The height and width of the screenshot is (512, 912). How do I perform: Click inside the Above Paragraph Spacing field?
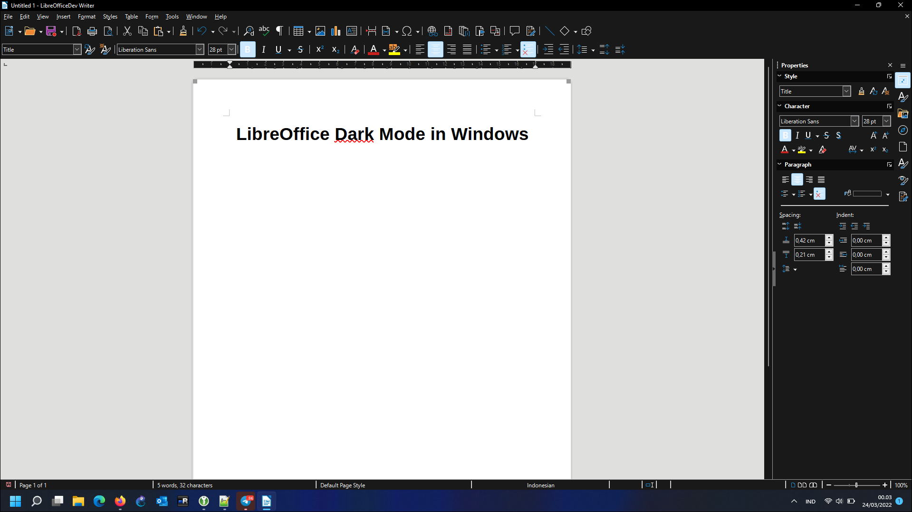tap(809, 240)
